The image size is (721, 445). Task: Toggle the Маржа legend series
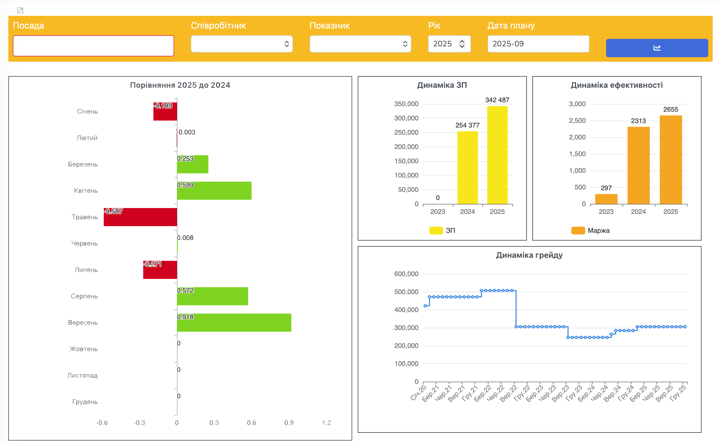(x=590, y=231)
